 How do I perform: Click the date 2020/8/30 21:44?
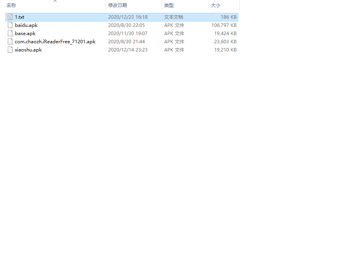tap(127, 42)
